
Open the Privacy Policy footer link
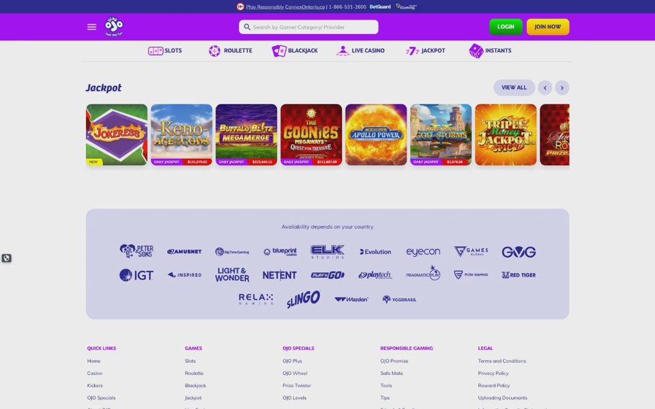493,373
